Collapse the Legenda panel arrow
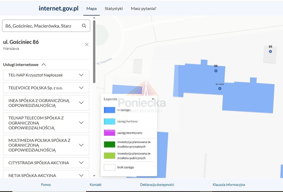Viewport: 283px width, 192px height. [153, 99]
